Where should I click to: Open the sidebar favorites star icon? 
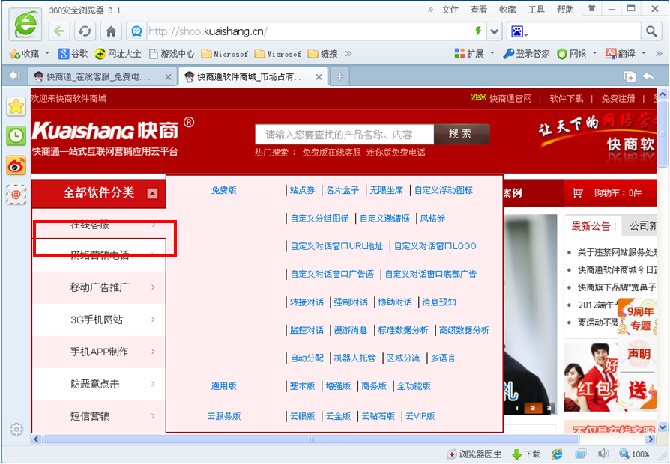click(x=16, y=106)
